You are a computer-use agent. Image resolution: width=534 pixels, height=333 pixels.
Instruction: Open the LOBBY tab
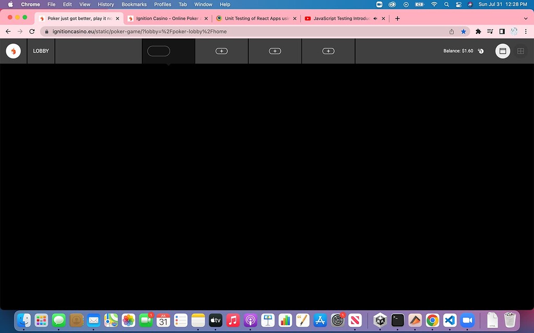(41, 51)
